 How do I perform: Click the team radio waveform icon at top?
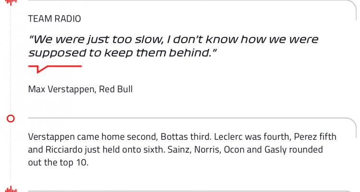click(11, 2)
